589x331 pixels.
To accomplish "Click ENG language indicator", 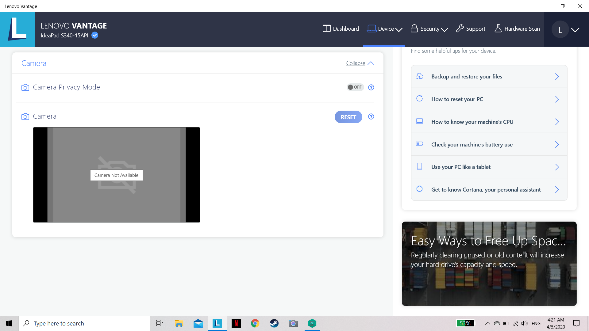I will pos(536,323).
